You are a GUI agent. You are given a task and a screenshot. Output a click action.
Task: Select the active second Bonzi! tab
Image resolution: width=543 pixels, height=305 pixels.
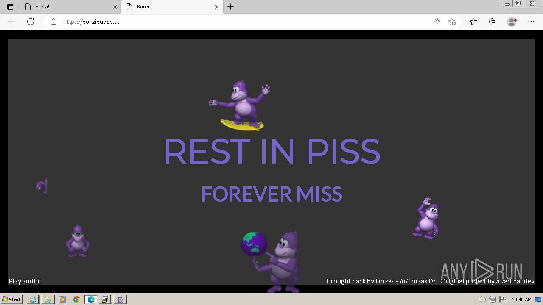172,7
